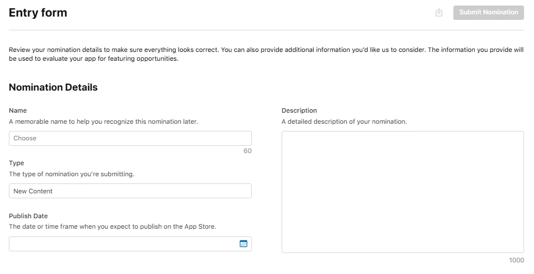Click the Description label
534x274 pixels.
[299, 110]
